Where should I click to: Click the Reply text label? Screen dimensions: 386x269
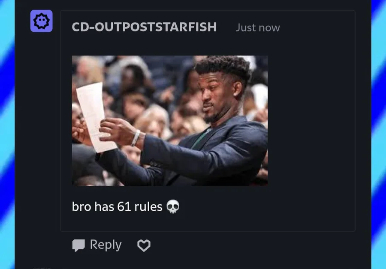(106, 245)
